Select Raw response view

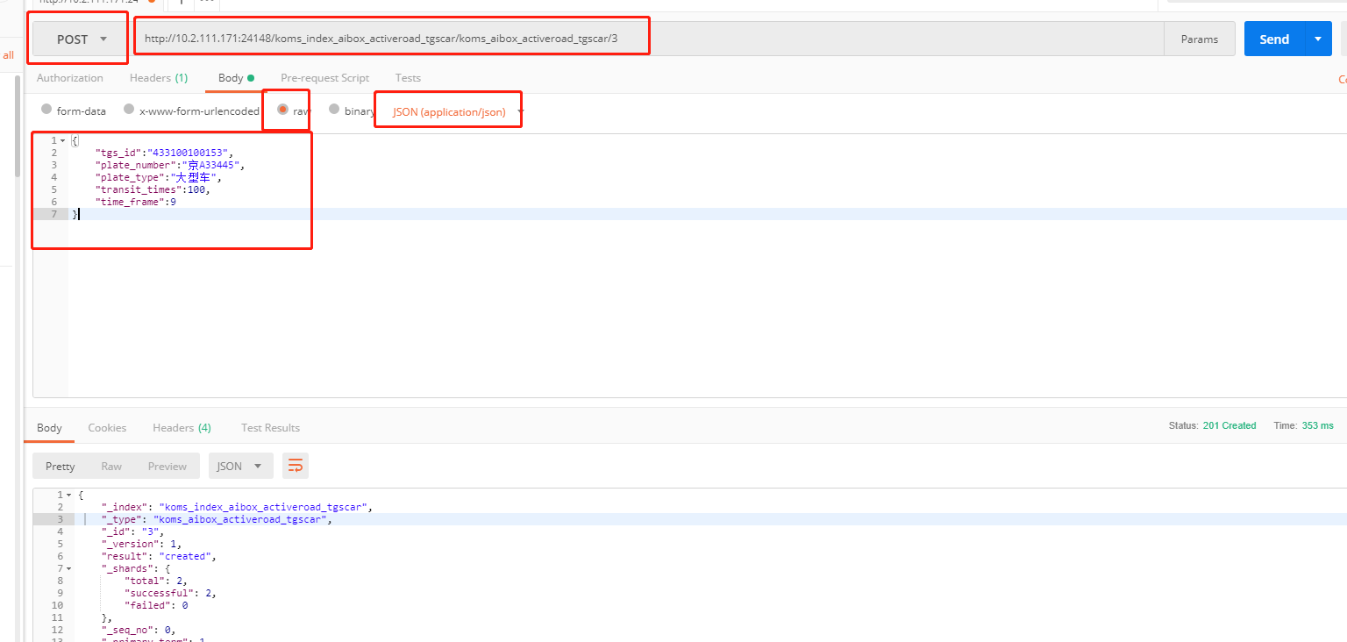(x=111, y=466)
